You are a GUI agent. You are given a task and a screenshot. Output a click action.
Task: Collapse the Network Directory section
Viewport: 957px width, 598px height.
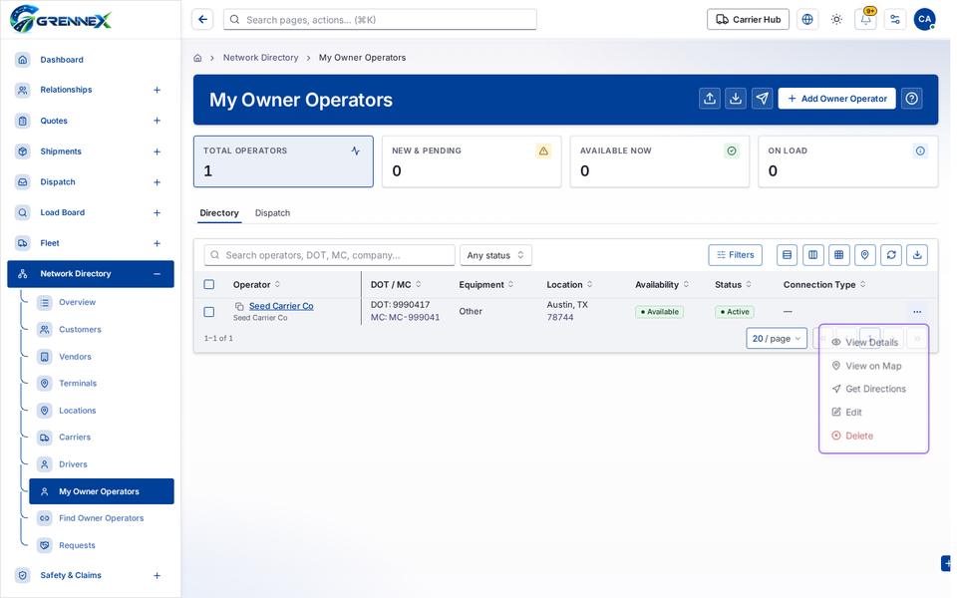pyautogui.click(x=157, y=274)
